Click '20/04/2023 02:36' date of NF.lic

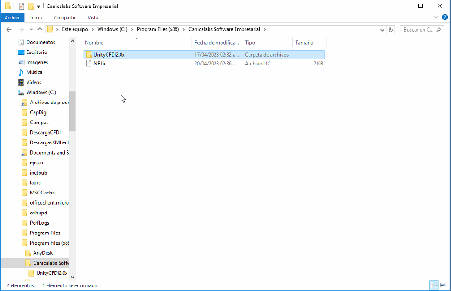[x=215, y=64]
